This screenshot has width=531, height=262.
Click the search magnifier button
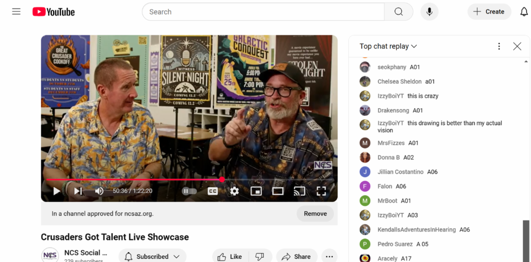[398, 12]
